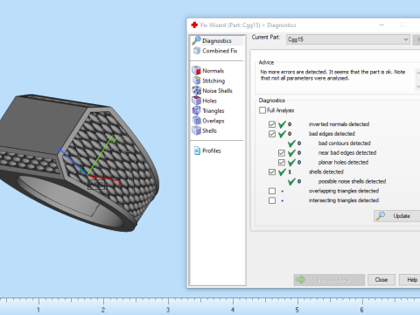This screenshot has width=420, height=315.
Task: Select Triangles in the wizard sidebar
Action: (213, 111)
